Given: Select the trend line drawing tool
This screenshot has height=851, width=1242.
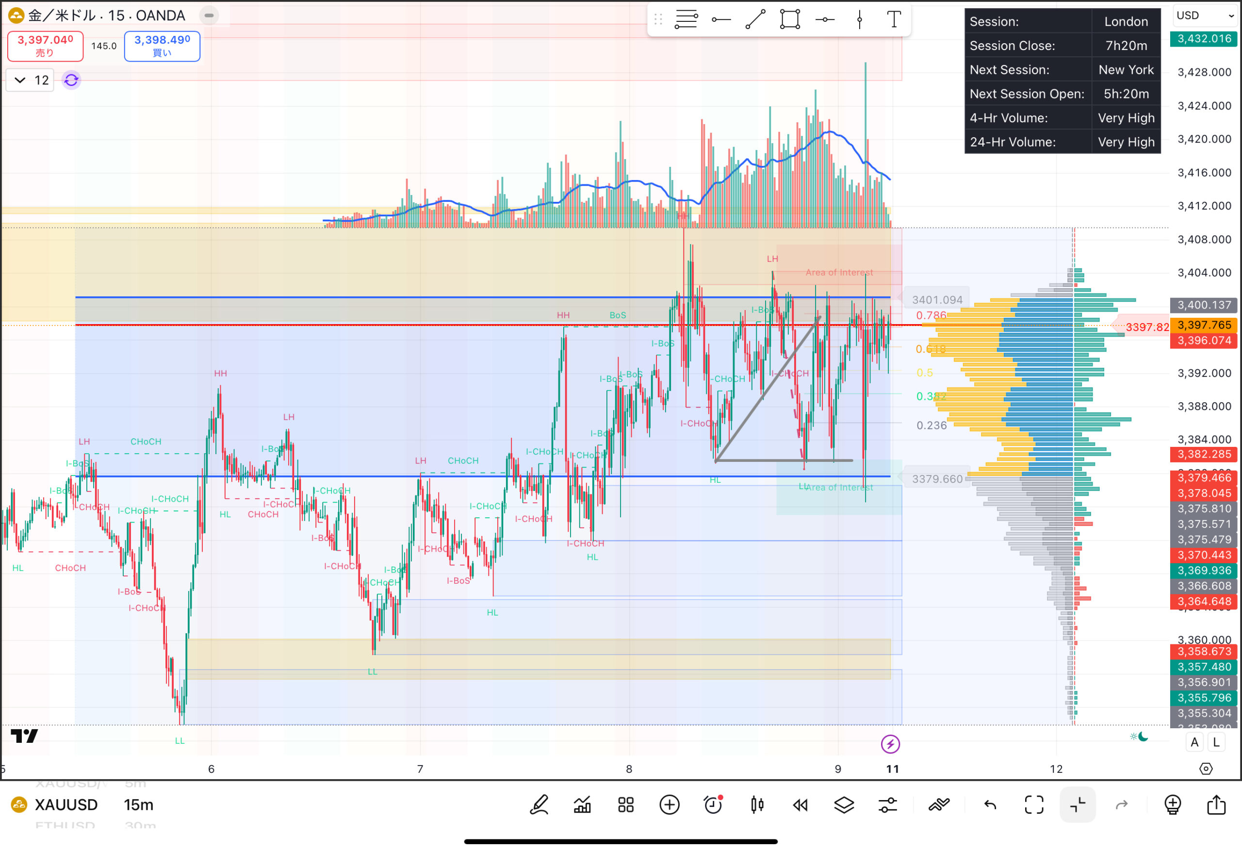Looking at the screenshot, I should pos(755,20).
